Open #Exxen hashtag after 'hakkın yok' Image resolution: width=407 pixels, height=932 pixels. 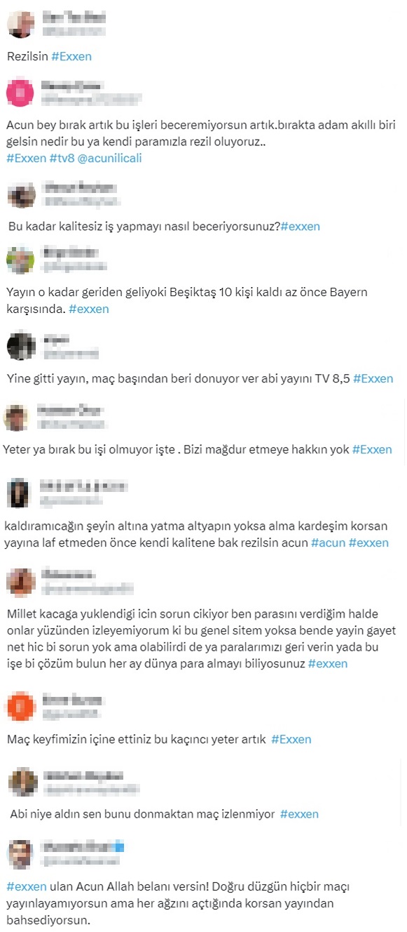(372, 449)
